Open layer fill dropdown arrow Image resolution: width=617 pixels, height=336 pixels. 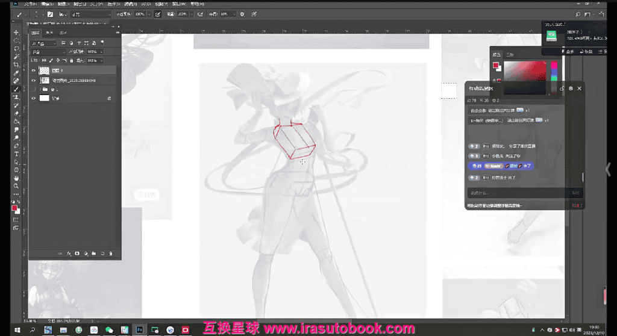[x=101, y=61]
